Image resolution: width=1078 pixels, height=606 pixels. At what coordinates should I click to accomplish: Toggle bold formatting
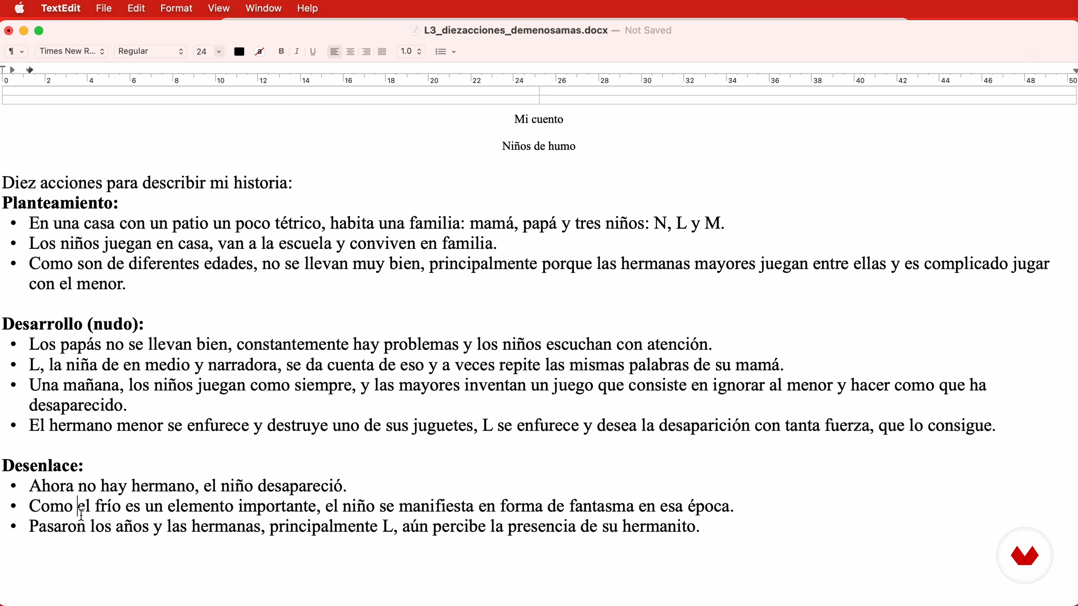tap(281, 51)
